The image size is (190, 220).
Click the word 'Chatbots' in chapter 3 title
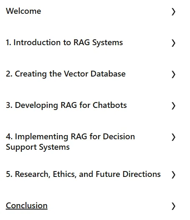pyautogui.click(x=110, y=105)
